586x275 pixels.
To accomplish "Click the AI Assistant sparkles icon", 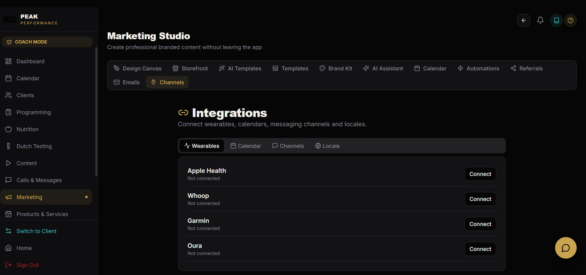I will [366, 68].
